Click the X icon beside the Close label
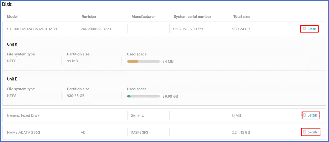Screen dimensions: 329x142 (304, 29)
